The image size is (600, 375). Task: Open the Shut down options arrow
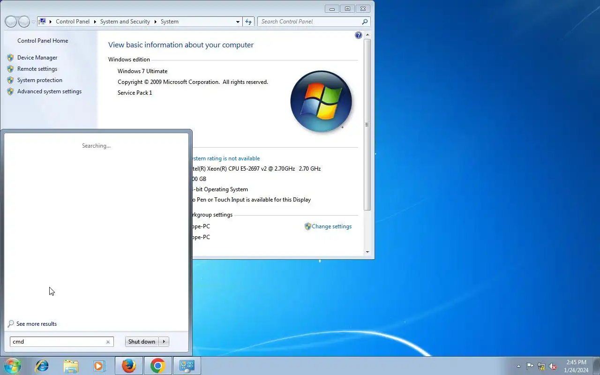[164, 342]
